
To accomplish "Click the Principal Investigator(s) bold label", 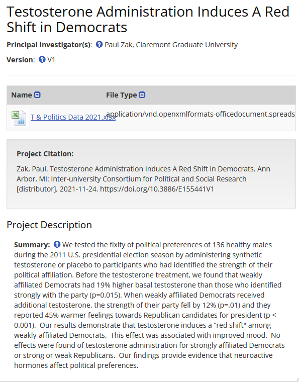I will pos(49,45).
